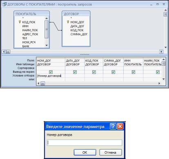Click the scroll down arrow in ПОКУПАТЕЛЬ field list
169x159 pixels.
click(x=47, y=45)
